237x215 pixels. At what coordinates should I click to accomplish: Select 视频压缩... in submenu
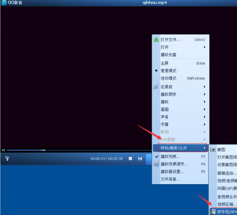click(x=223, y=204)
